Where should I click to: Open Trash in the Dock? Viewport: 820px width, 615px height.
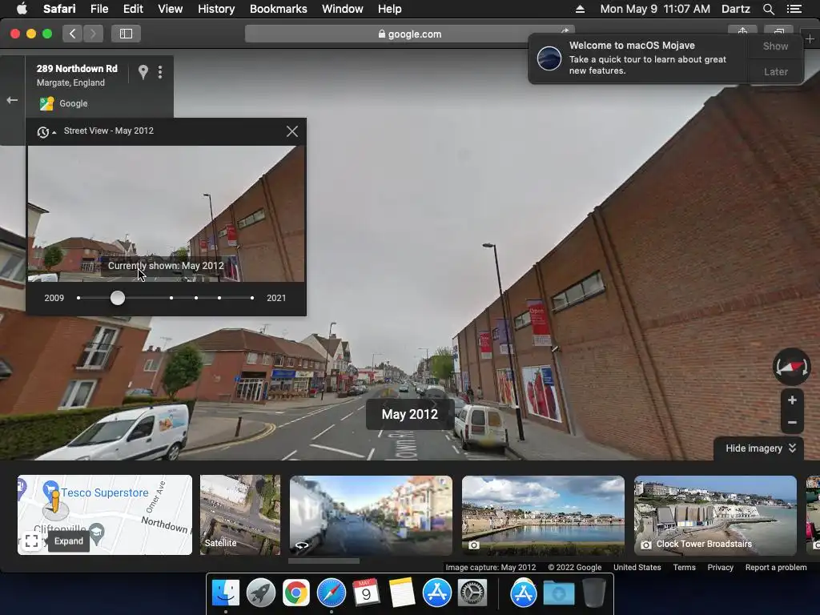pos(593,593)
